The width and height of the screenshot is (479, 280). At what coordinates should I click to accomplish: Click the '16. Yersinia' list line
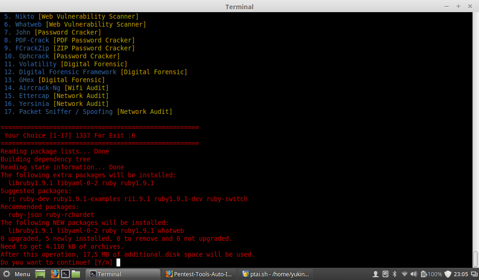(x=56, y=104)
